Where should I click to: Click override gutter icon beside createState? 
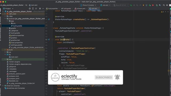pyautogui.click(x=49, y=19)
